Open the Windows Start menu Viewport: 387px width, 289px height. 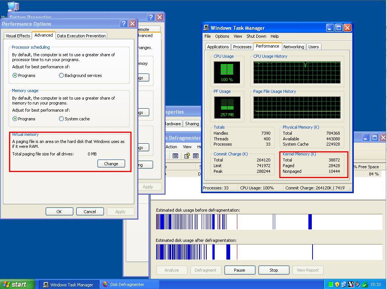tap(17, 284)
